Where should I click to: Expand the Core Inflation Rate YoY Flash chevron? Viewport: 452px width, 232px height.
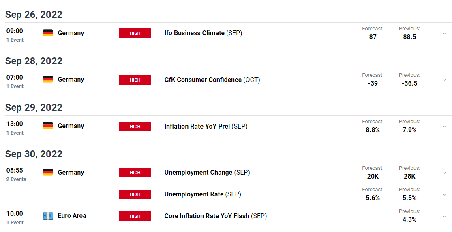(444, 217)
